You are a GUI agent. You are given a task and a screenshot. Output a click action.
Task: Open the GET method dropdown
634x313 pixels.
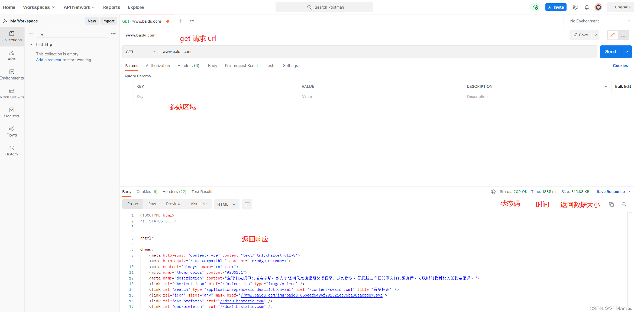(140, 52)
